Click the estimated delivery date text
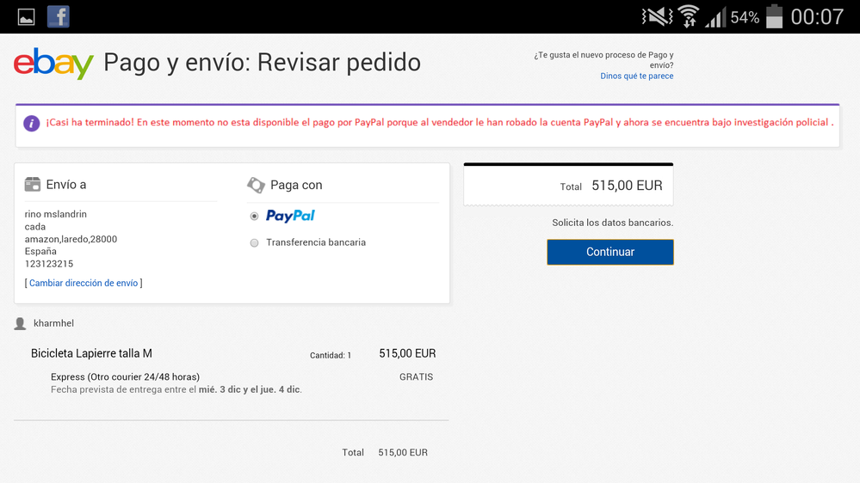Image resolution: width=860 pixels, height=483 pixels. point(176,389)
